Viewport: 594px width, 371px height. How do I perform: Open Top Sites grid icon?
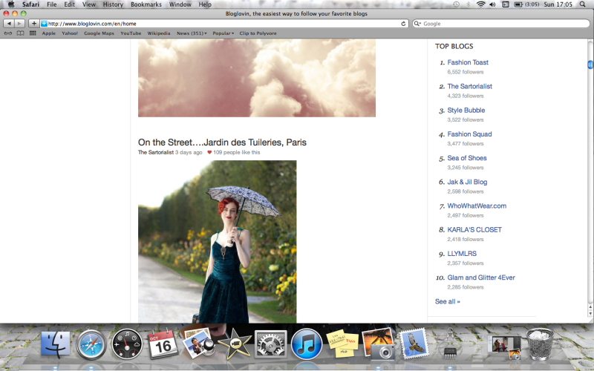33,33
